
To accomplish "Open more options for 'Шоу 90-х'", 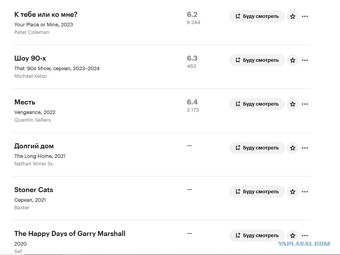I will pyautogui.click(x=305, y=60).
